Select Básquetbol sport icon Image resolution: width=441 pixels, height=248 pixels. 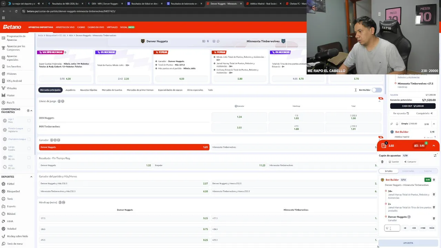[x=3, y=191]
